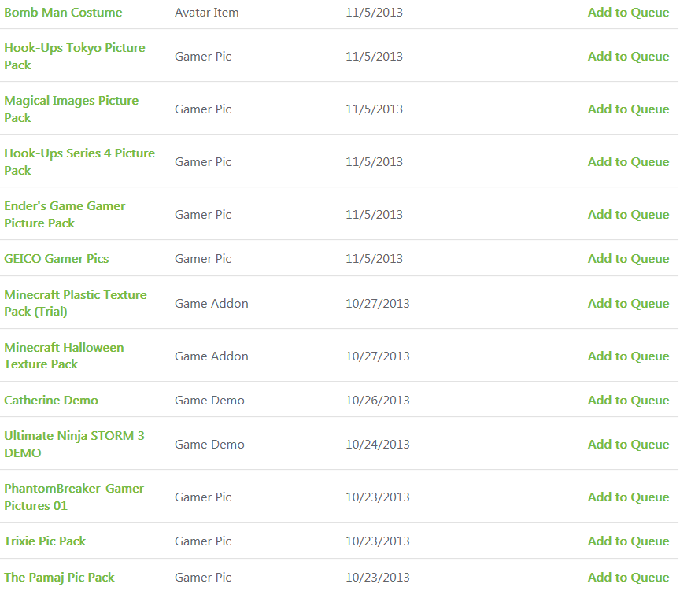691x591 pixels.
Task: Select Gamer Pic type for Hook-Ups Tokyo pack
Action: [x=203, y=57]
